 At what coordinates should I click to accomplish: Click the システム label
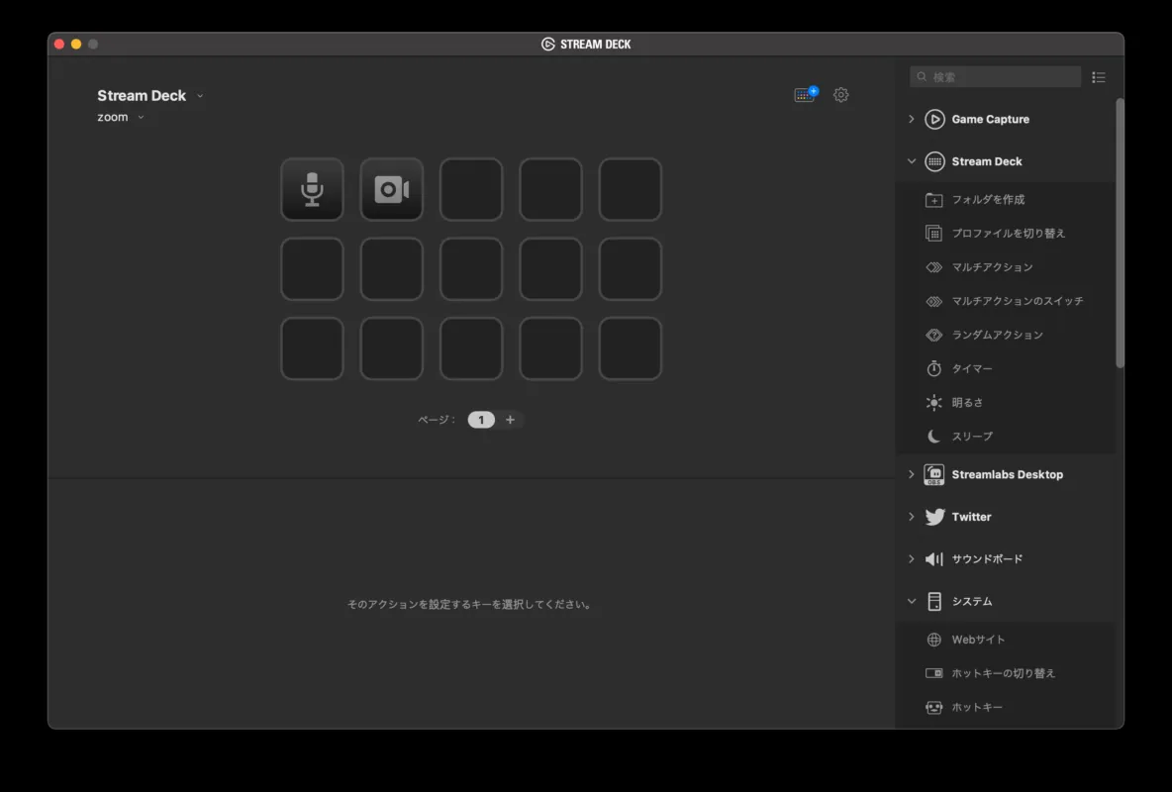coord(972,601)
